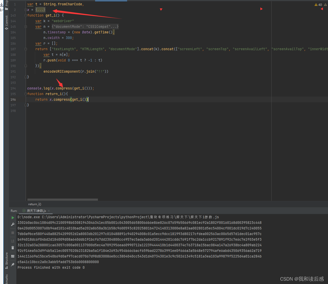The image size is (328, 284).
Task: Pin the Run tab with pin icon
Action: (x=13, y=265)
